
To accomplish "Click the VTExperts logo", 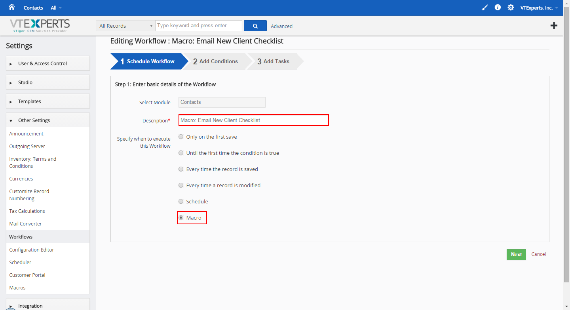I will (x=40, y=26).
